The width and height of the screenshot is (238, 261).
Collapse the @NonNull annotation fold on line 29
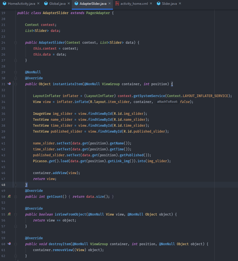(15, 73)
